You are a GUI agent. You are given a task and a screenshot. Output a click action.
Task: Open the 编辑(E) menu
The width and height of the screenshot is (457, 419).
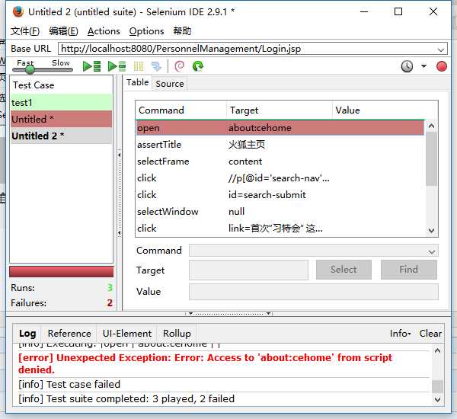pos(63,31)
